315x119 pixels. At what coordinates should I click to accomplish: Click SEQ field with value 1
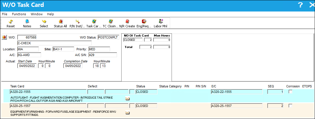point(275,92)
